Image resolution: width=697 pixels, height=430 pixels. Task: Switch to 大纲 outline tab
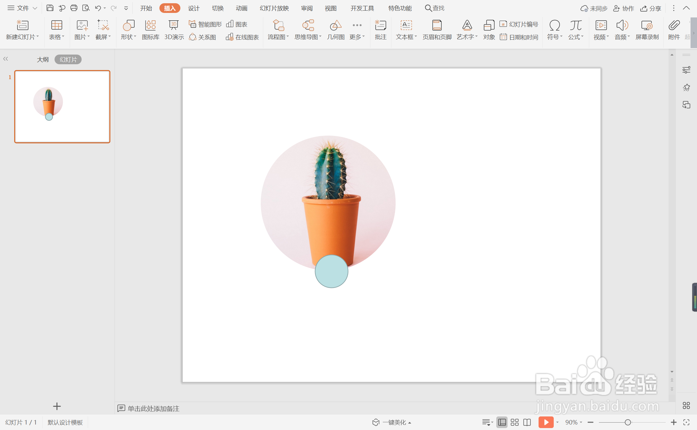pyautogui.click(x=43, y=59)
